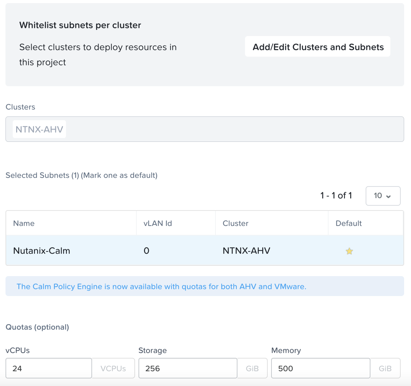
Task: Click the GiB unit beside Memory
Action: point(385,368)
